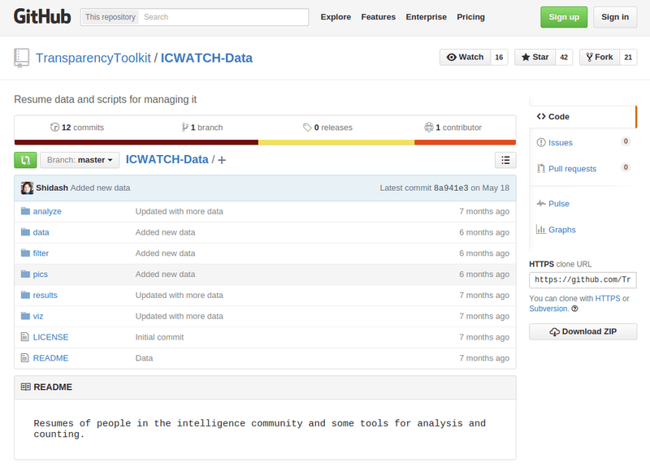This screenshot has width=650, height=467.
Task: Open the 'Initial commit' message link
Action: [x=159, y=337]
